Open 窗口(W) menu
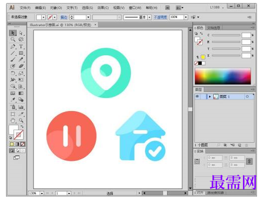Image resolution: width=266 pixels, height=198 pixels. (x=135, y=8)
